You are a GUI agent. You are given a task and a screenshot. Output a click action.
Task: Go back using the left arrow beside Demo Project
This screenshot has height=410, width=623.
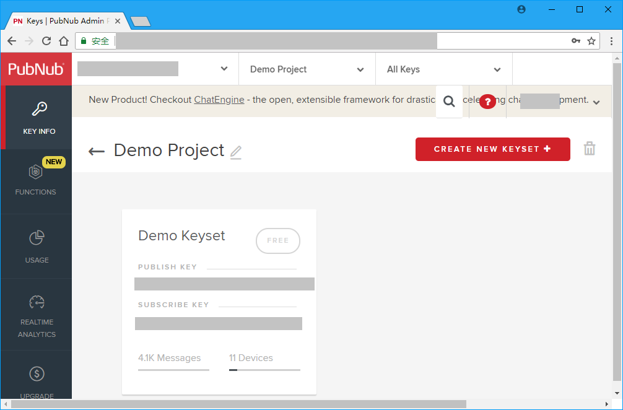point(96,151)
